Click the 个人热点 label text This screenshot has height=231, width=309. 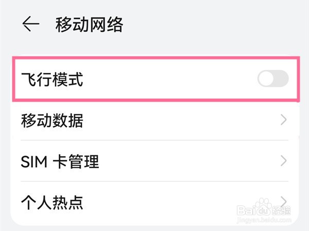point(52,202)
